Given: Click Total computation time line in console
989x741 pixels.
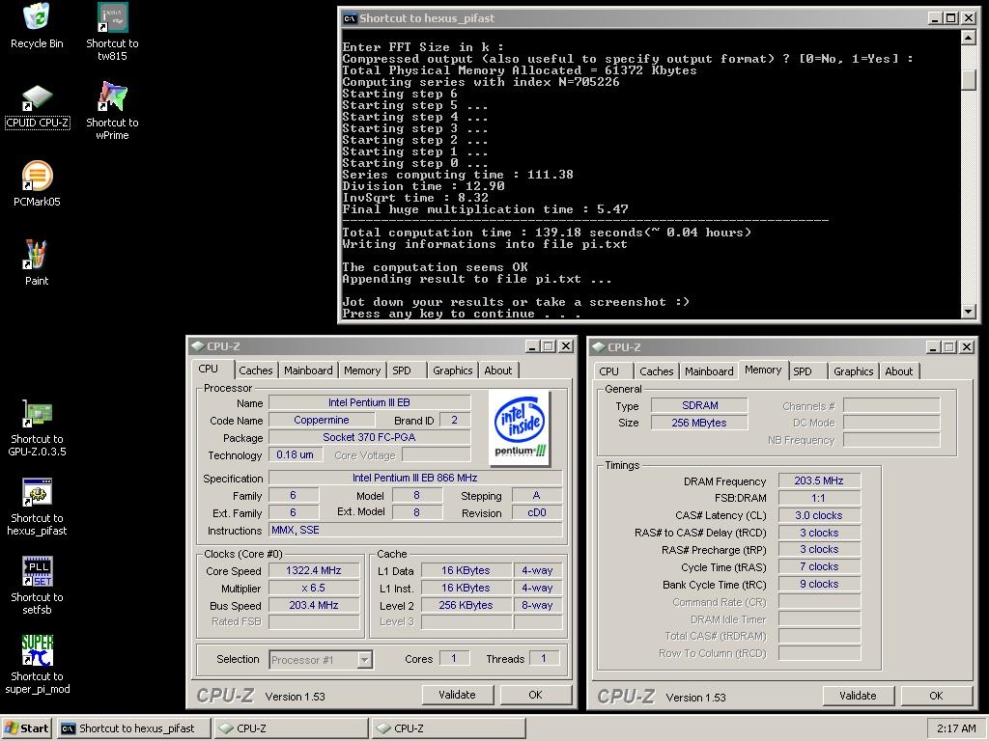Looking at the screenshot, I should point(547,233).
